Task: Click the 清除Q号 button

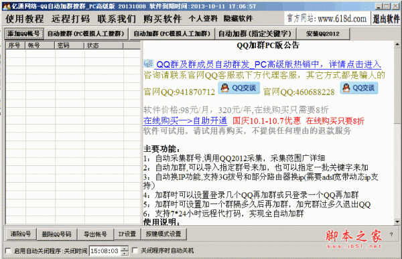Action: click(21, 234)
